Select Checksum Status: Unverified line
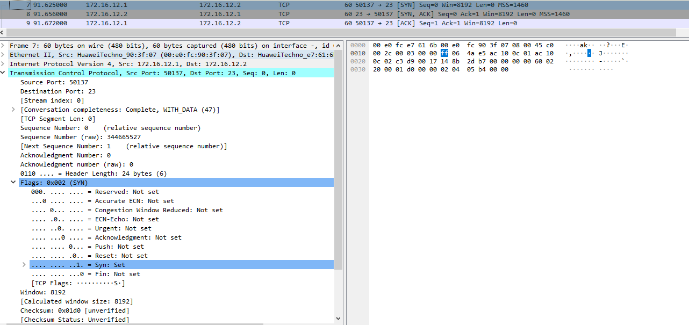 [75, 320]
